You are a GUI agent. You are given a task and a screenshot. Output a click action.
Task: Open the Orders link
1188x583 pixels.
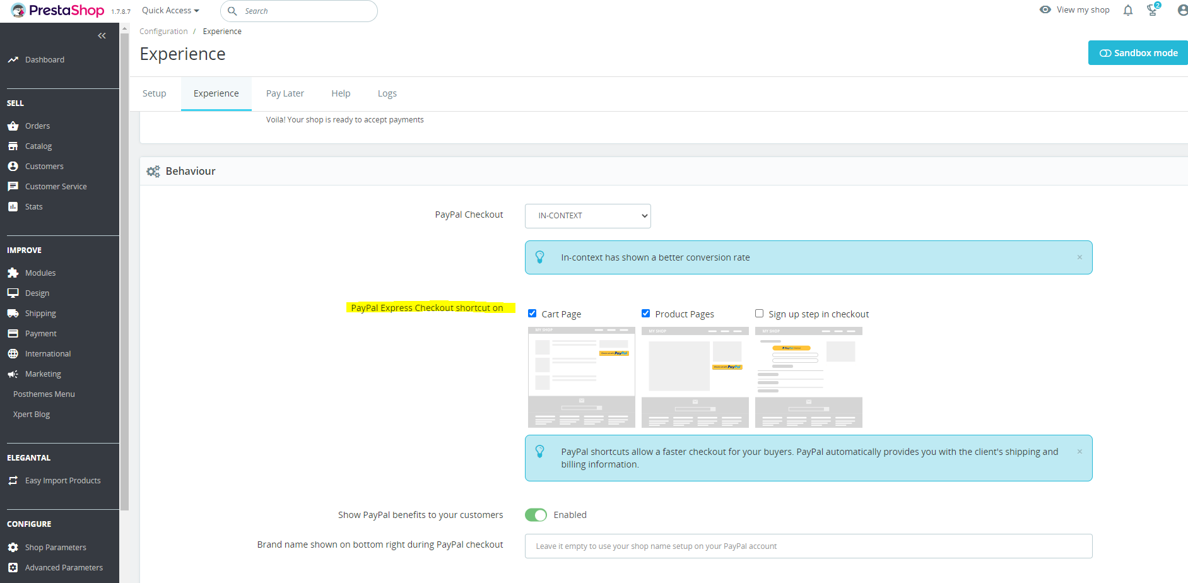tap(38, 126)
